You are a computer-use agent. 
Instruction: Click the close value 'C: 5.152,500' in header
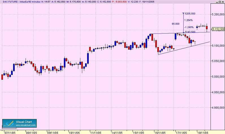coord(104,2)
